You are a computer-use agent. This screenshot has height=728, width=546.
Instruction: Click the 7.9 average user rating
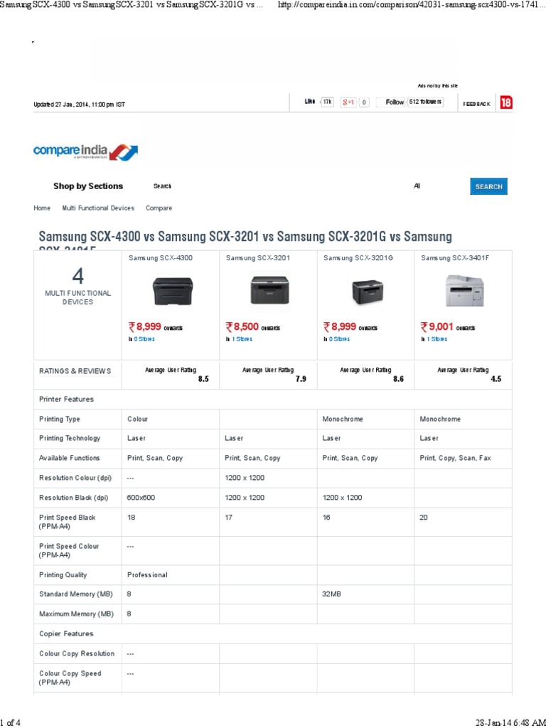tap(301, 380)
